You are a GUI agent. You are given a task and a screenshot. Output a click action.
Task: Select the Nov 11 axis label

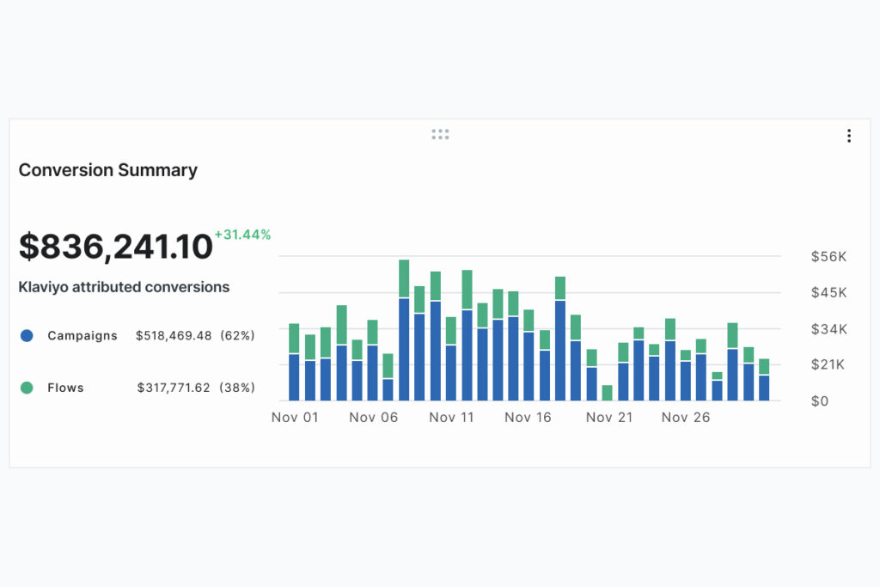click(x=451, y=417)
